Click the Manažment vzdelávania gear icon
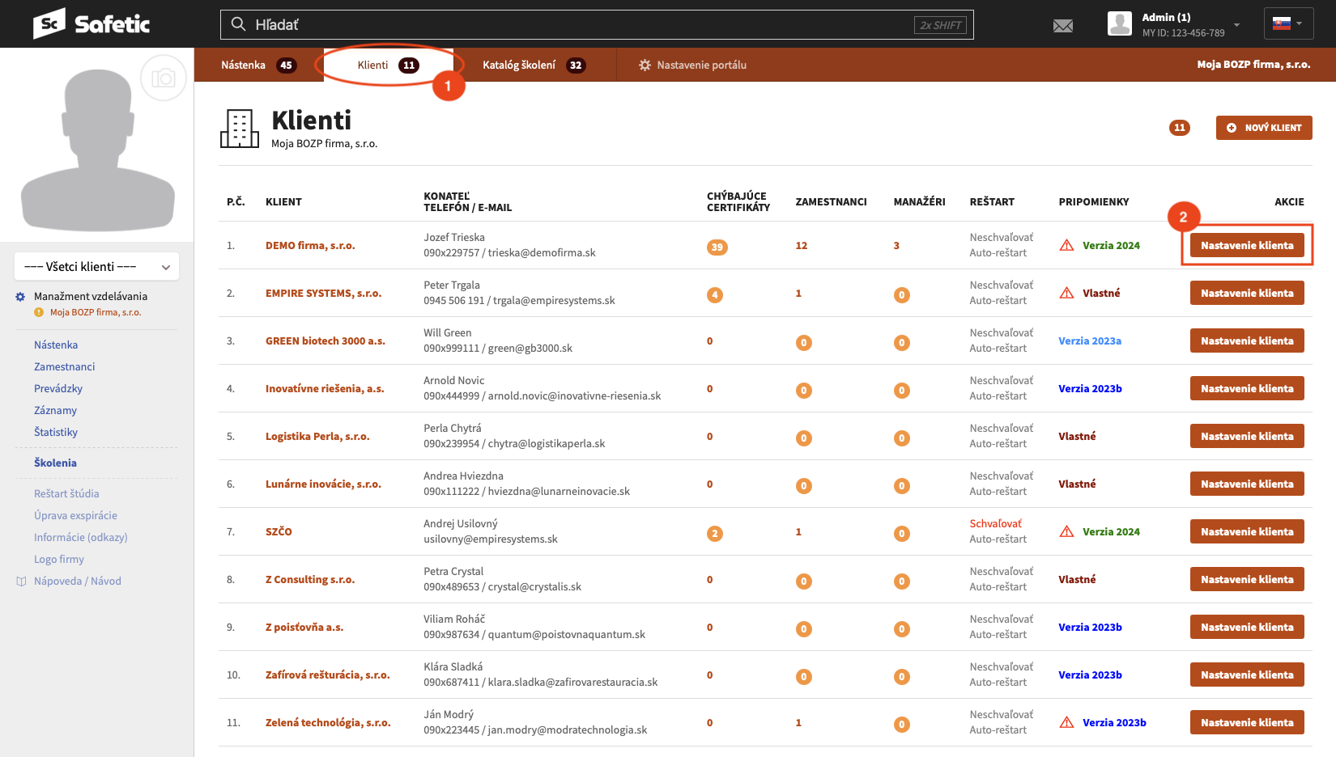 coord(20,297)
